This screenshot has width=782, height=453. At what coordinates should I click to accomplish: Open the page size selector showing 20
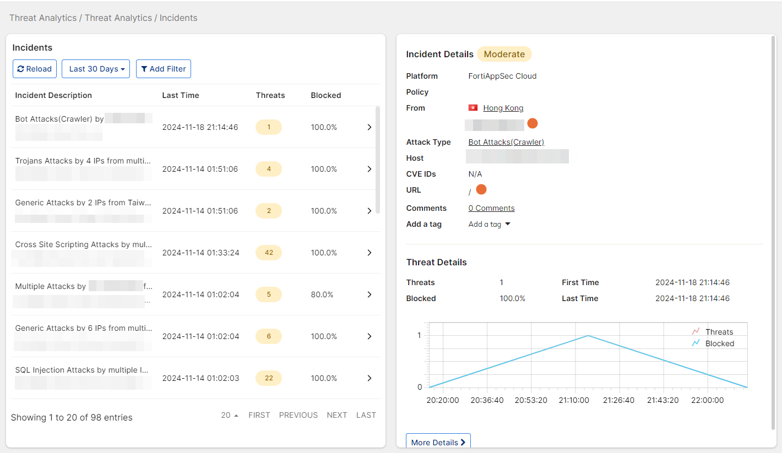(x=229, y=415)
